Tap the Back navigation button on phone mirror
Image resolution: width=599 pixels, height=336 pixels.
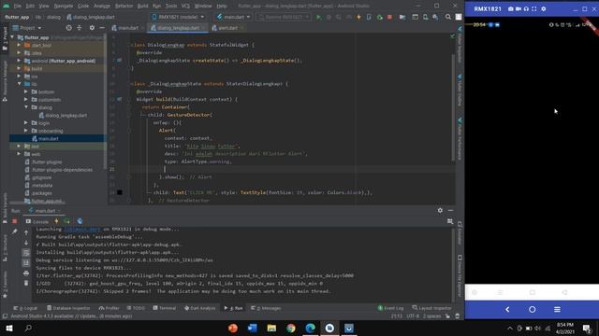[x=507, y=309]
